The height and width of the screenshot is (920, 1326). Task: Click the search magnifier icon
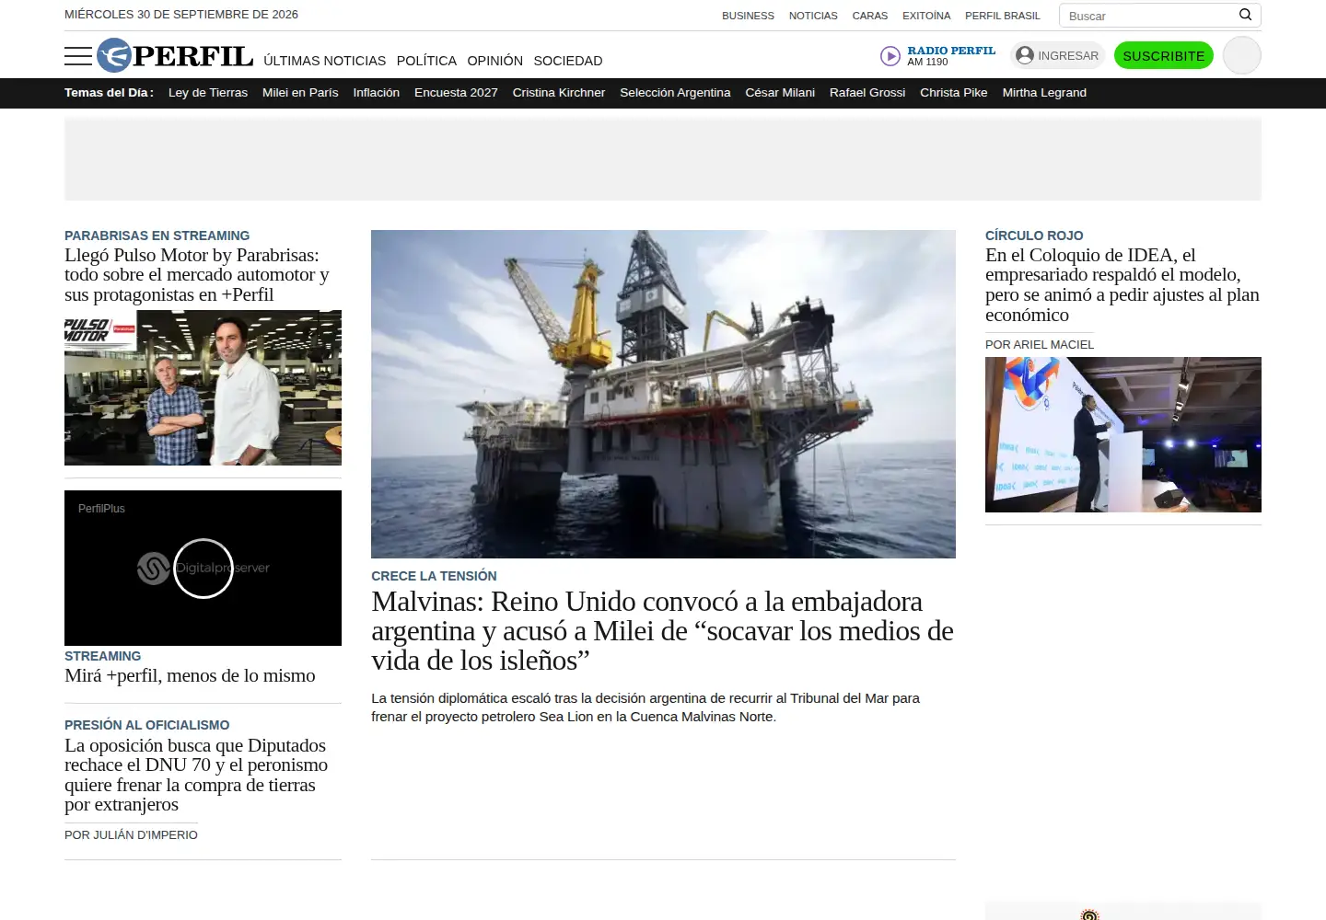click(1245, 15)
